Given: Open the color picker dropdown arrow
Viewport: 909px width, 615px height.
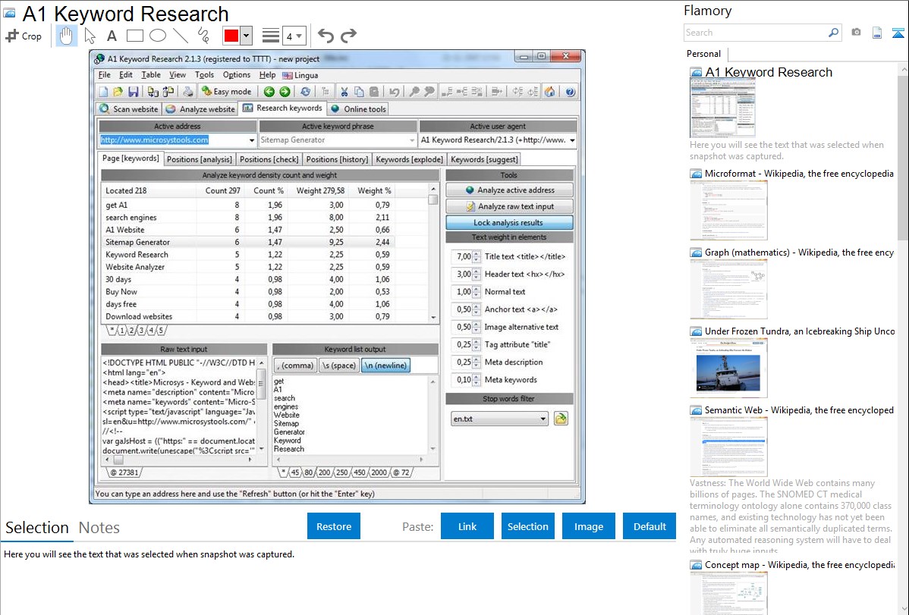Looking at the screenshot, I should point(247,36).
